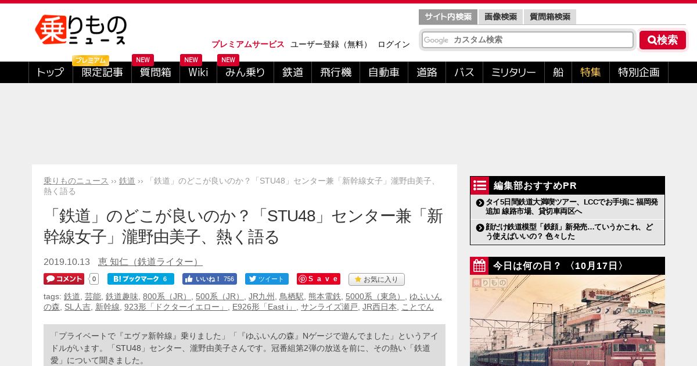Click the Pinterest Save button
Viewport: 697px width, 366px height.
pos(318,279)
